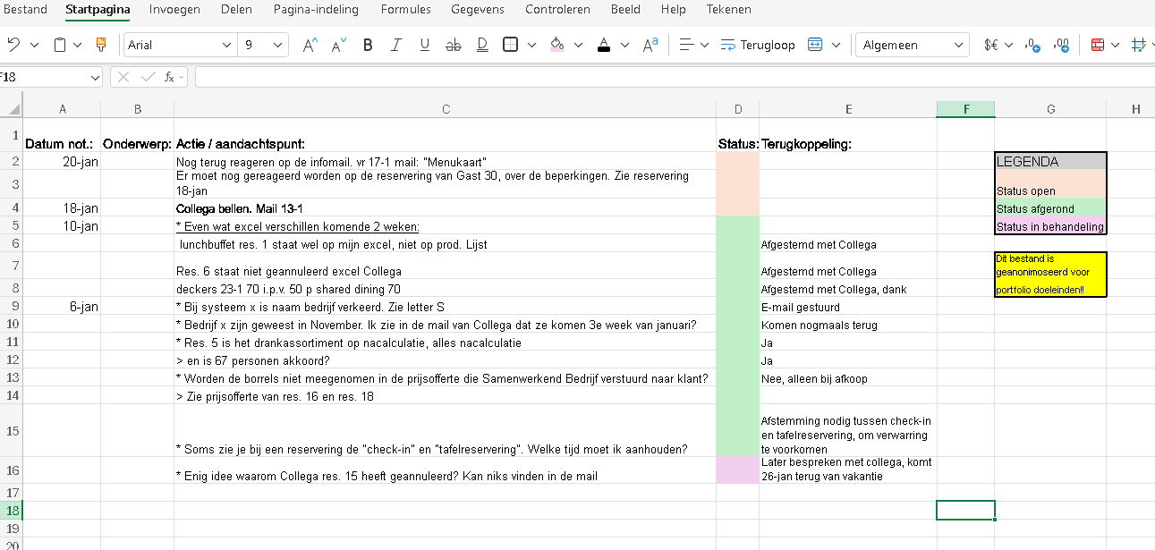Viewport: 1155px width, 550px height.
Task: Click the insert function fx button
Action: (x=170, y=77)
